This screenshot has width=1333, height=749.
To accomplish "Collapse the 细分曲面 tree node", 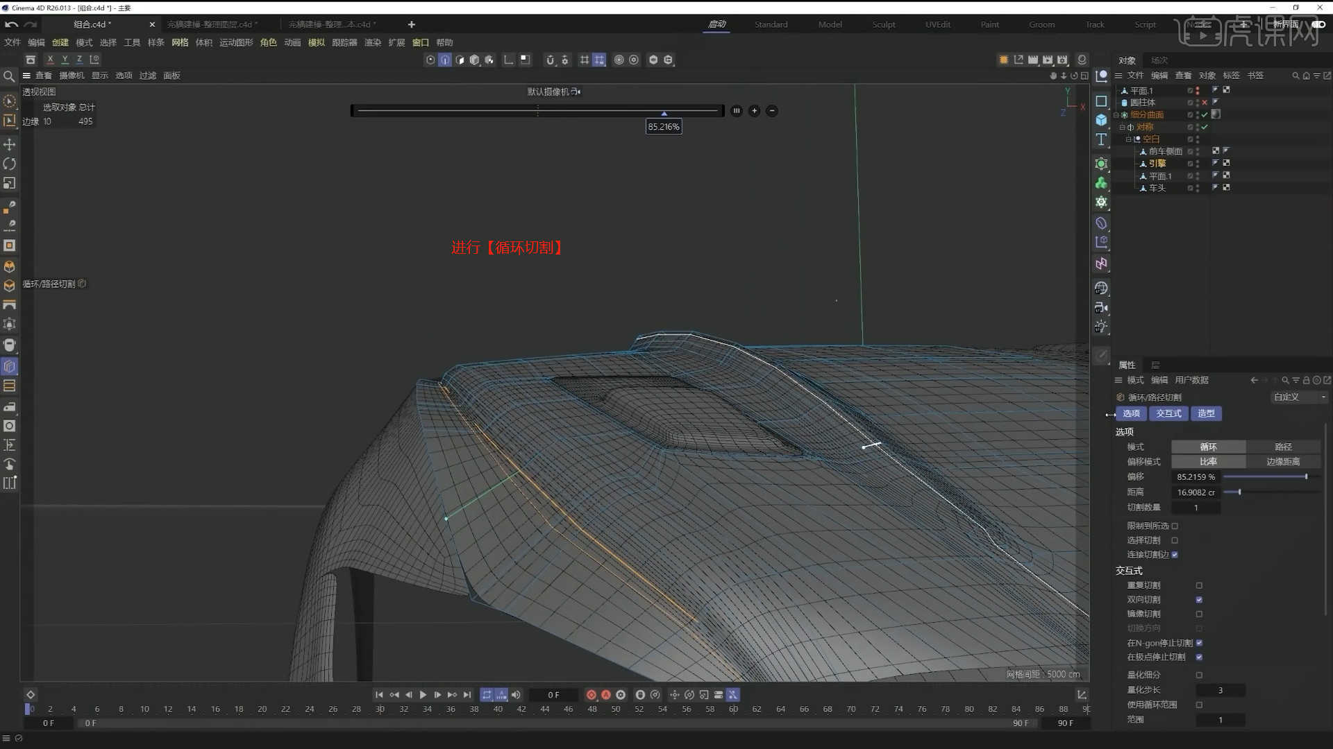I will 1116,115.
